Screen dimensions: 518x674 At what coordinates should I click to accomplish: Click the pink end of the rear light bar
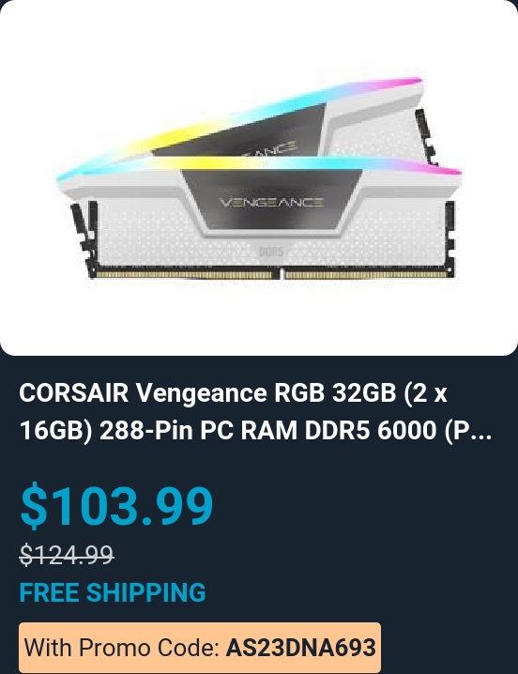[406, 82]
